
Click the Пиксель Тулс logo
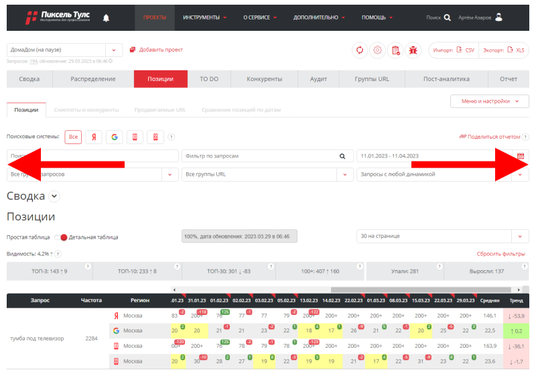coord(58,17)
